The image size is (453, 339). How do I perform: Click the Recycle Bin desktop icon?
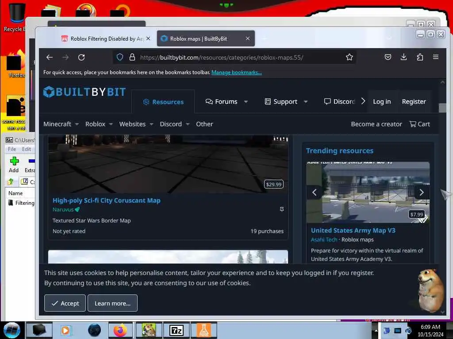[16, 17]
